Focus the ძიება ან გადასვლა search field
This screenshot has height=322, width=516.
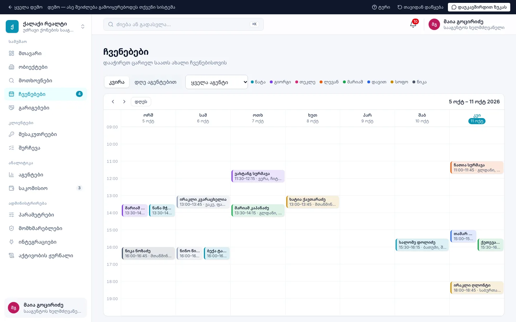[x=183, y=24]
